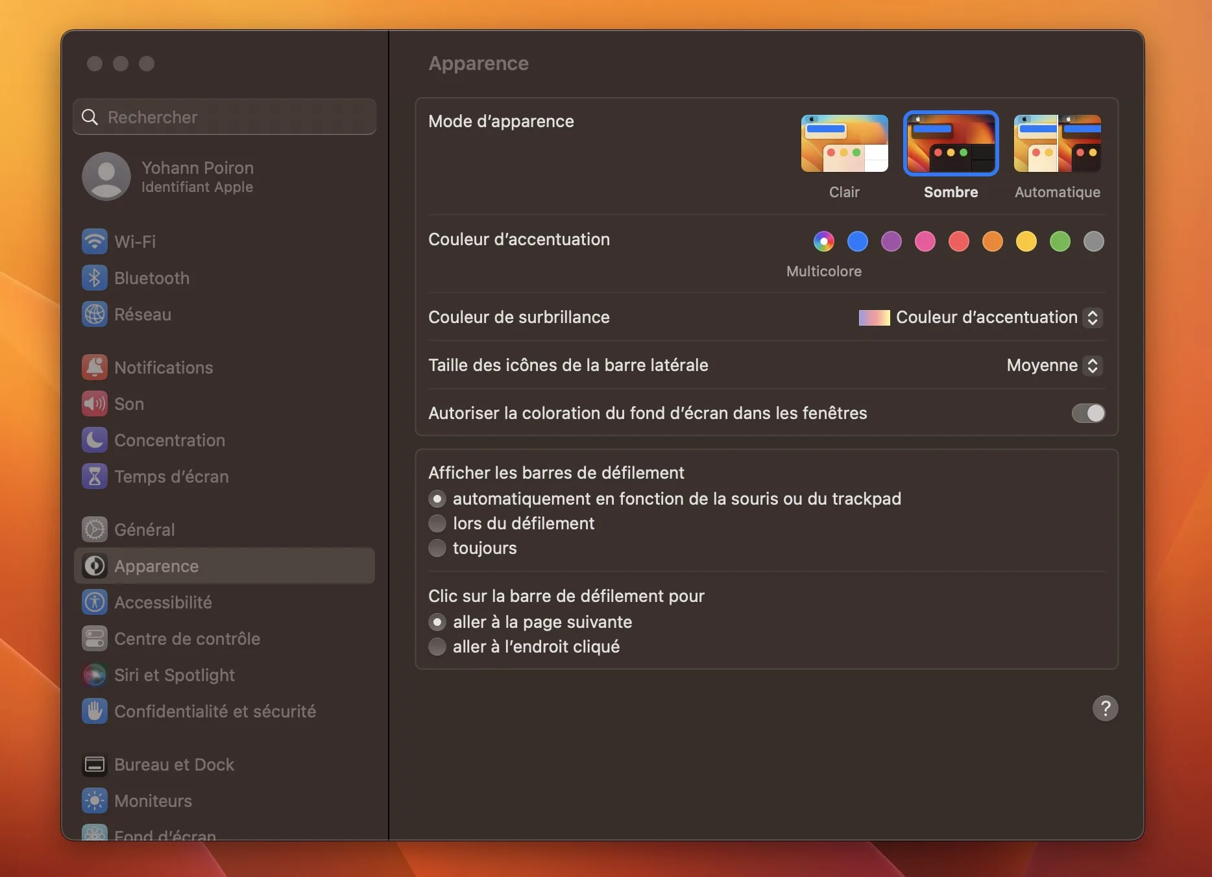
Task: Open Yohann Poiron Apple ID account
Action: click(x=197, y=176)
